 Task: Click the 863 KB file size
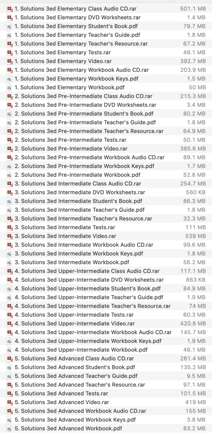pyautogui.click(x=196, y=280)
